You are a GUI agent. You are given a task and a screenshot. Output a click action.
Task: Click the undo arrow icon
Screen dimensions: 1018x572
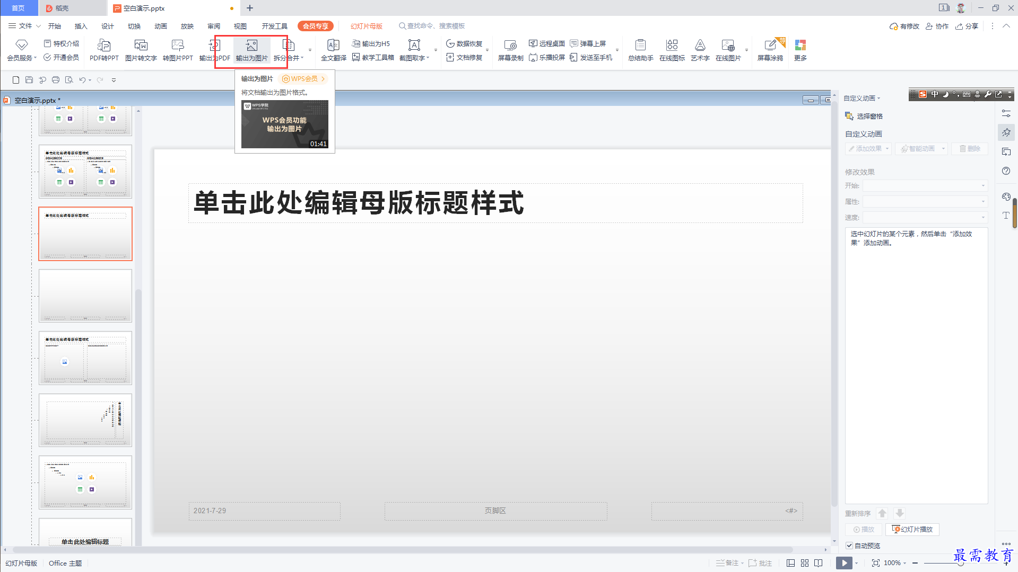82,80
